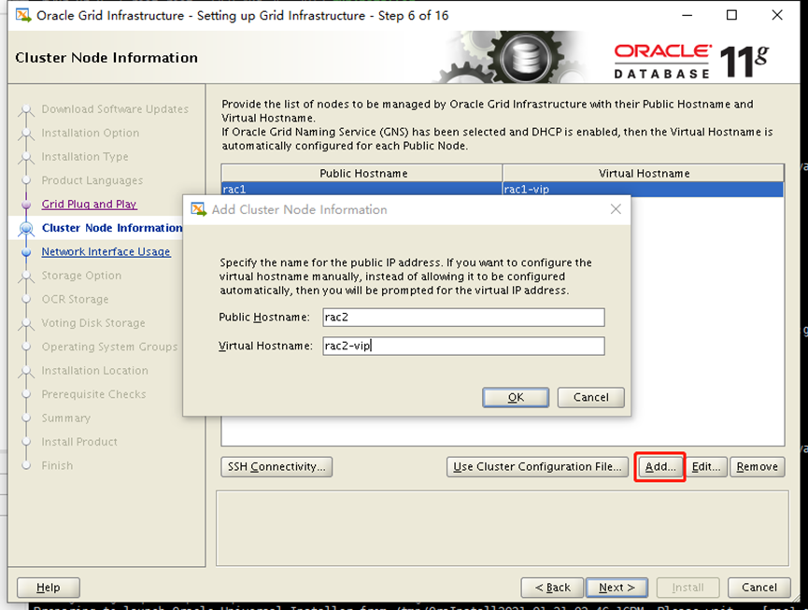Click the Finish step
Image resolution: width=808 pixels, height=610 pixels.
coord(57,465)
